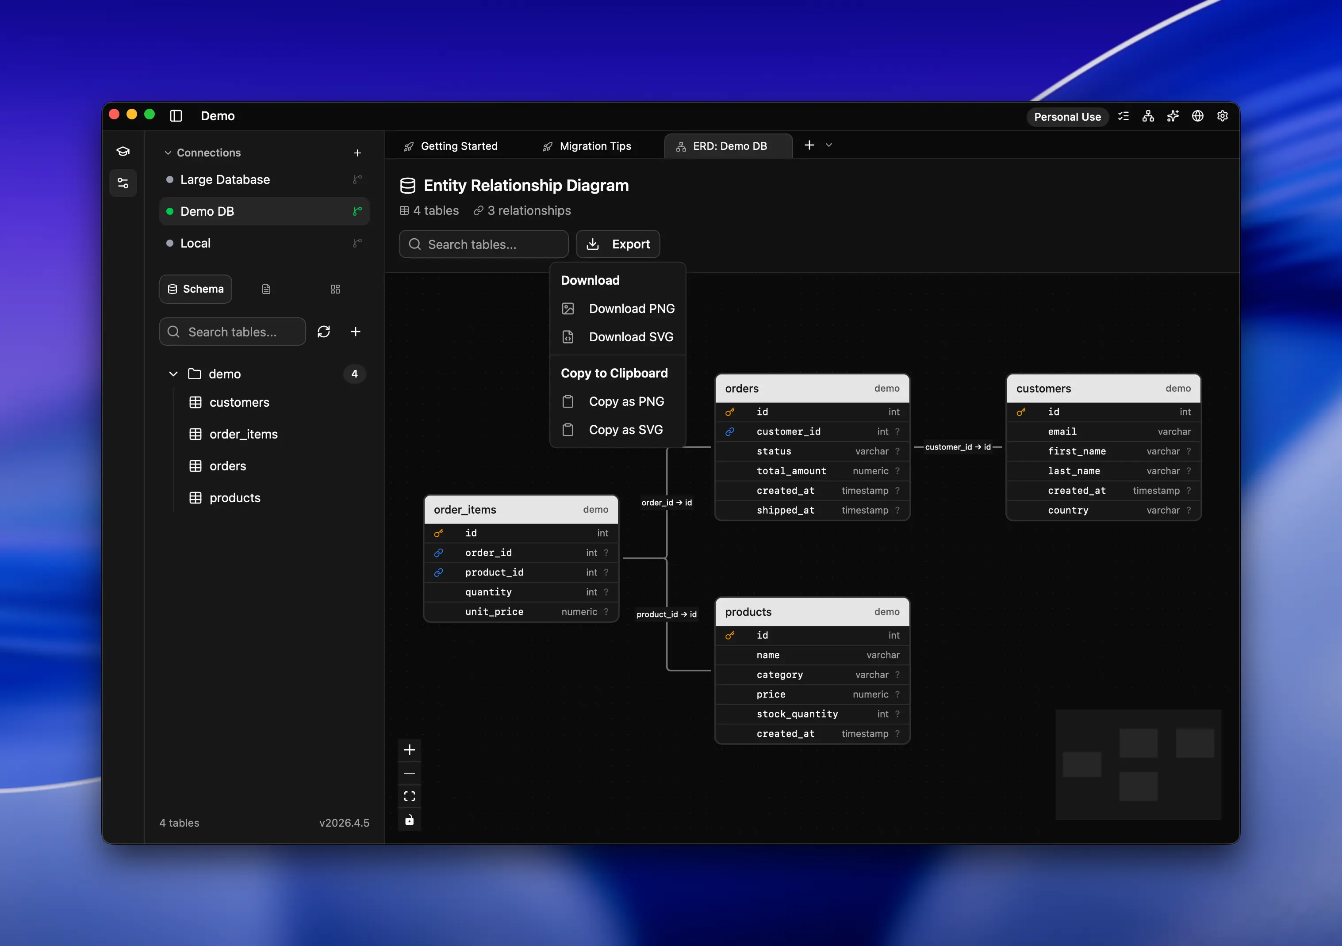Viewport: 1342px width, 946px height.
Task: Click the Export button
Action: [x=618, y=244]
